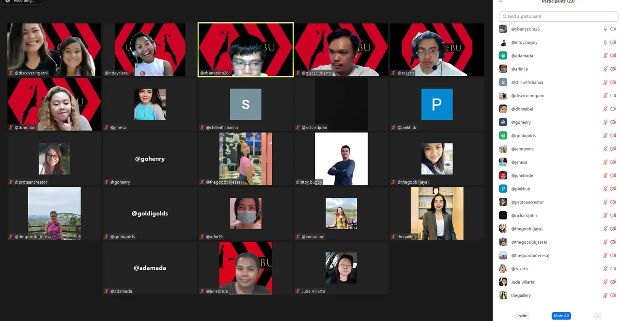Click the video camera icon for @zekero
The width and height of the screenshot is (620, 321).
[x=613, y=268]
